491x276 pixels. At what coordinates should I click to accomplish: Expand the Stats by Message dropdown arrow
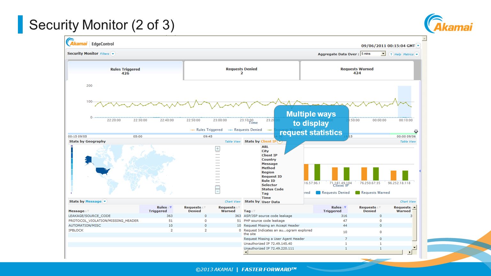pos(105,201)
